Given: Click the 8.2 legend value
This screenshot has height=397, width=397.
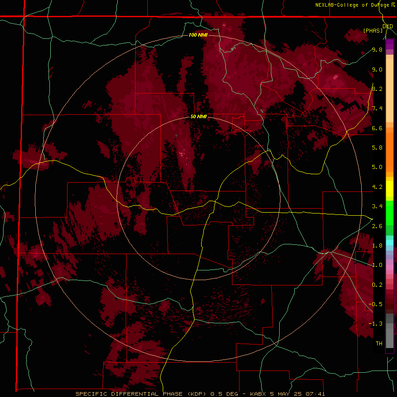Looking at the screenshot, I should click(x=377, y=89).
